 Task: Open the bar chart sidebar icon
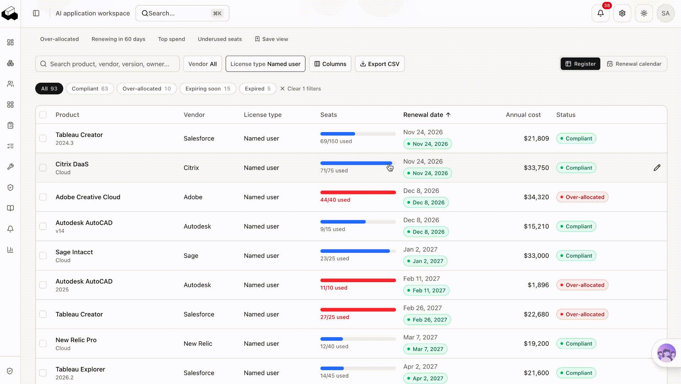tap(10, 249)
